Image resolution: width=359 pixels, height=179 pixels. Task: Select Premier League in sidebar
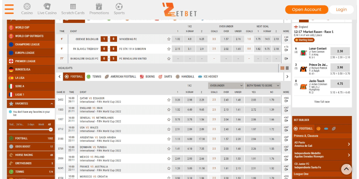(31, 61)
